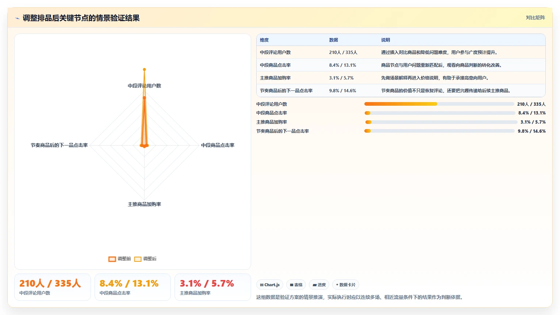Click the 对比矩阵 label in header

pyautogui.click(x=535, y=17)
